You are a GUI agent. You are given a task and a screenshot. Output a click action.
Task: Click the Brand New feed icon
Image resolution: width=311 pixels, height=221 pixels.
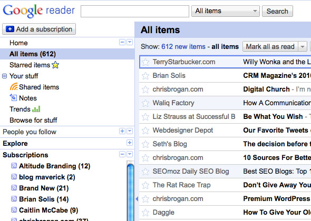[14, 187]
